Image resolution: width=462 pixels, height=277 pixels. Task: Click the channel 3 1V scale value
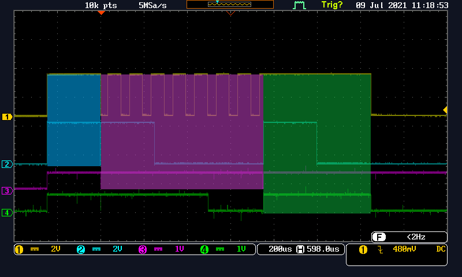pos(180,249)
